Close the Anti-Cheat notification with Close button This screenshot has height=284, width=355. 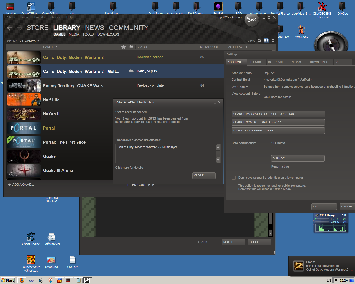point(204,176)
